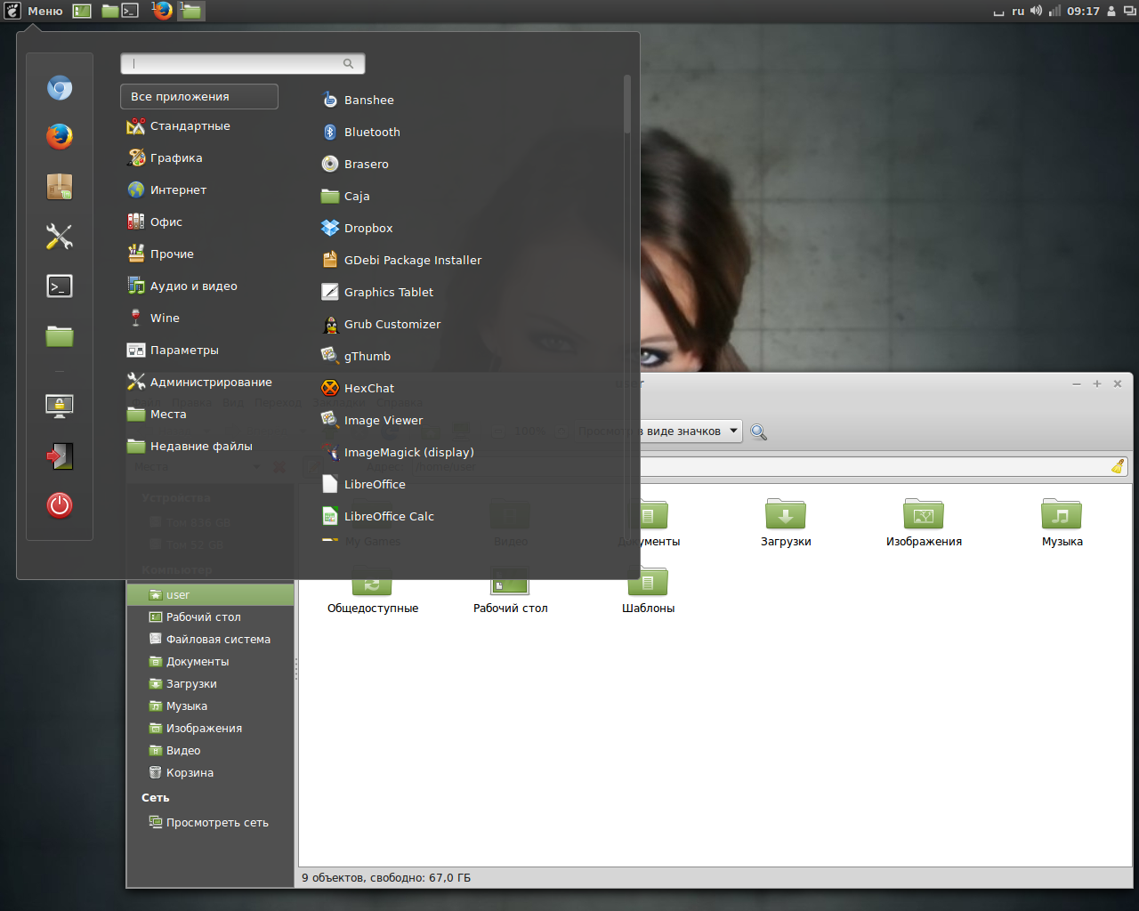Click the Меню button on top panel
The width and height of the screenshot is (1139, 911).
point(34,11)
